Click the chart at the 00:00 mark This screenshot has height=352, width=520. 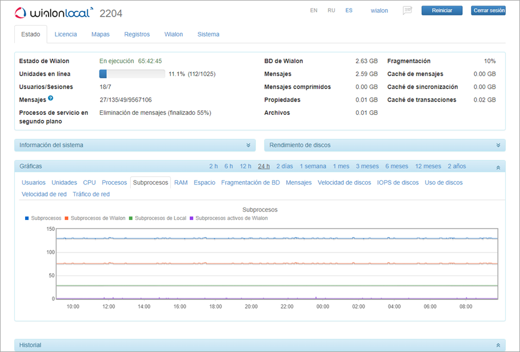click(x=323, y=263)
